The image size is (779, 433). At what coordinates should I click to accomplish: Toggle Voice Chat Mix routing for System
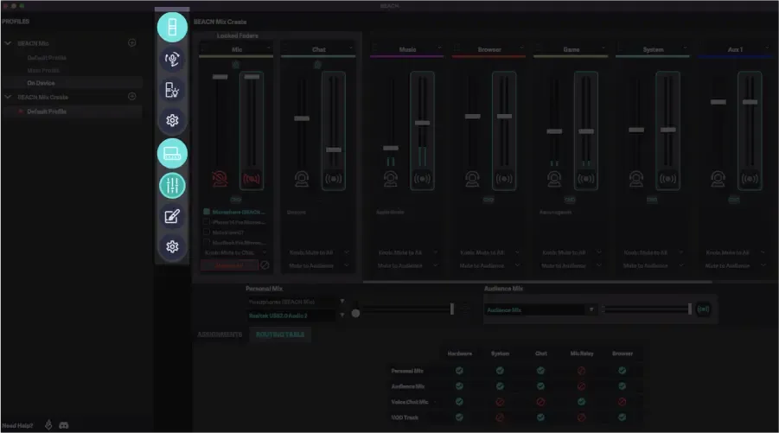click(x=500, y=402)
